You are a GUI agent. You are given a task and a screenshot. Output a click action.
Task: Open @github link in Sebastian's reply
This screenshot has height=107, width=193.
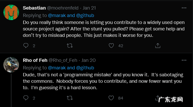85,15
